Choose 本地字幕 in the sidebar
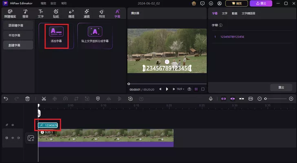The image size is (297, 163). coord(18,35)
